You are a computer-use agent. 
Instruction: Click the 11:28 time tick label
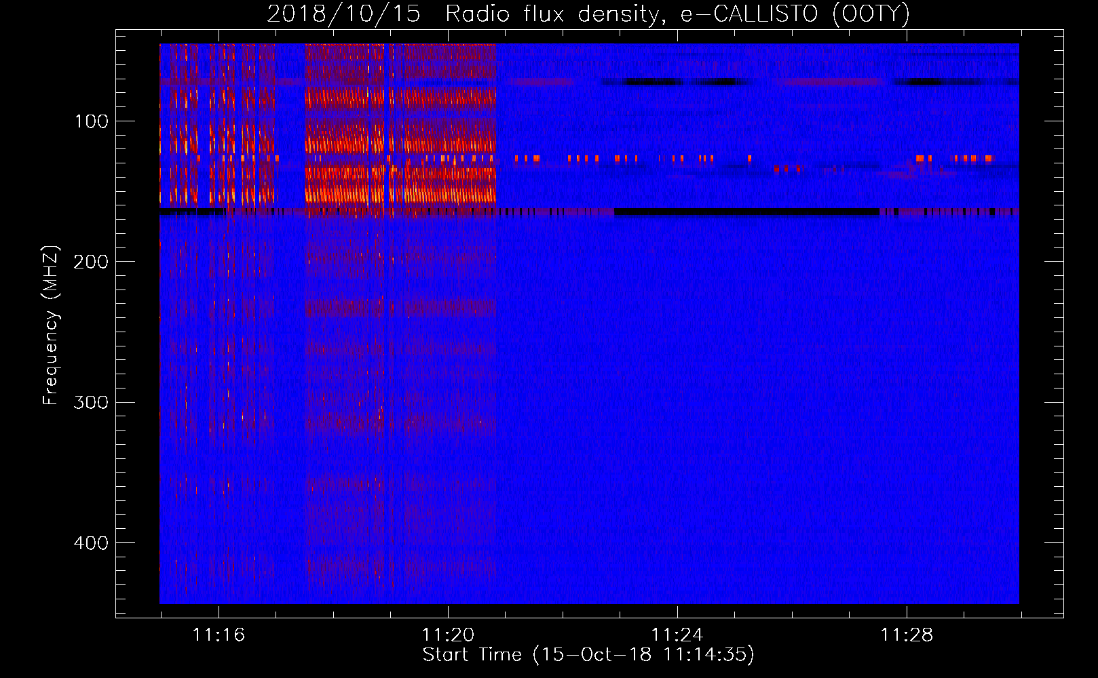907,635
